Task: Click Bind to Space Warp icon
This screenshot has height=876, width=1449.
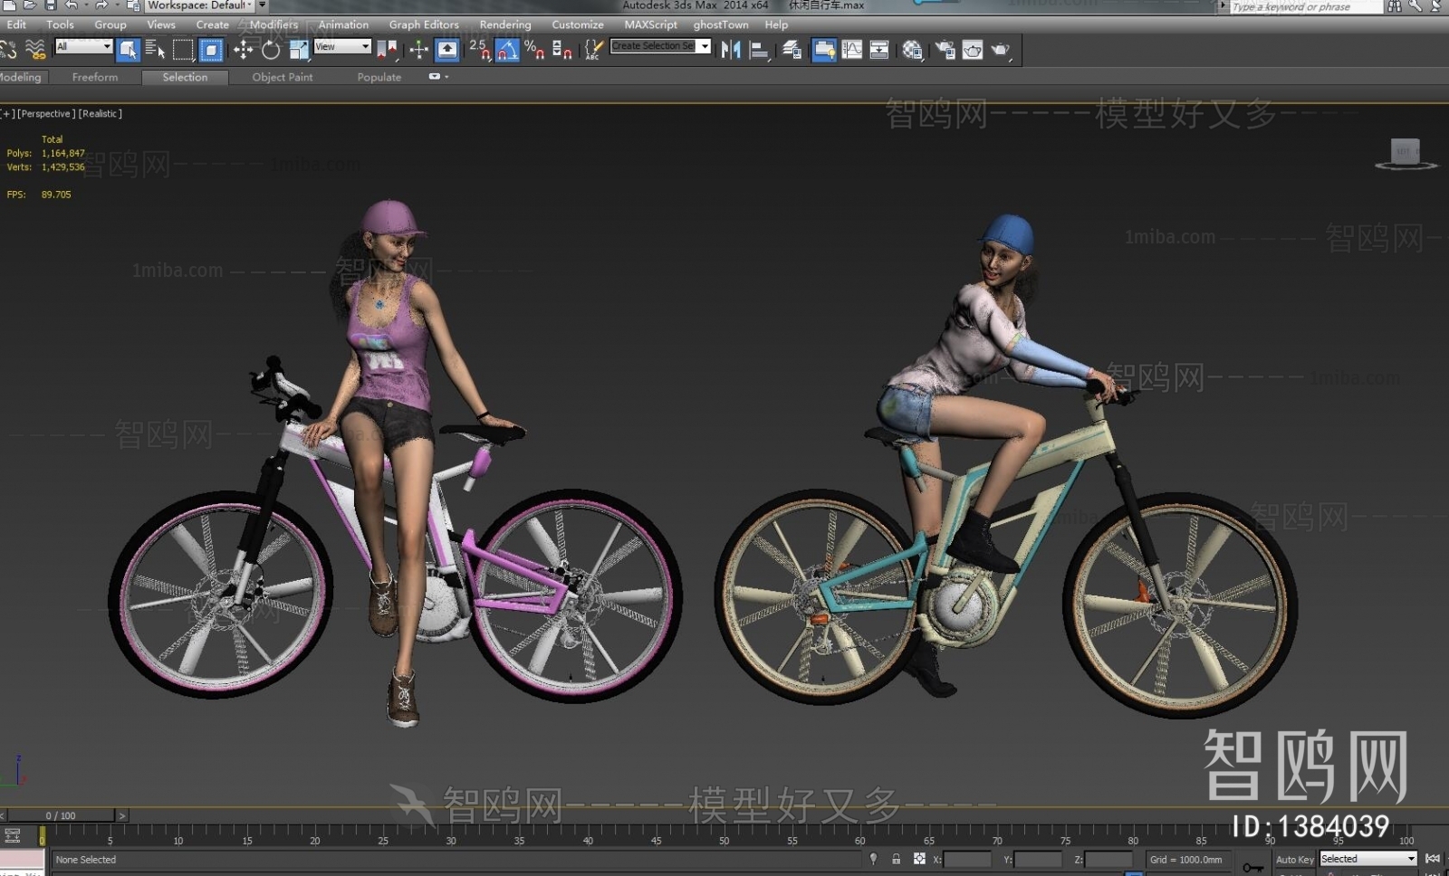Action: coord(35,50)
